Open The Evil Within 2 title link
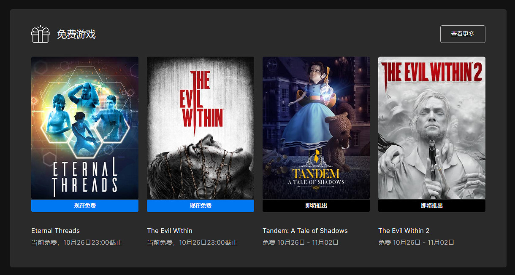515x275 pixels. pos(404,231)
